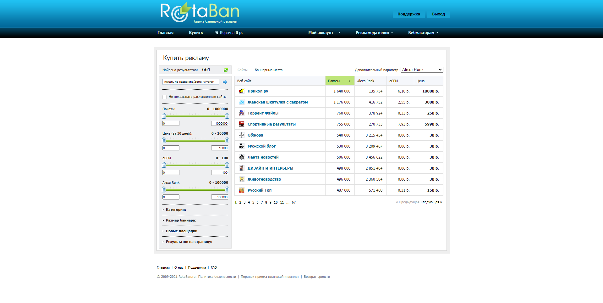Click the Лента новостей site favicon
This screenshot has height=303, width=603.
(x=242, y=157)
